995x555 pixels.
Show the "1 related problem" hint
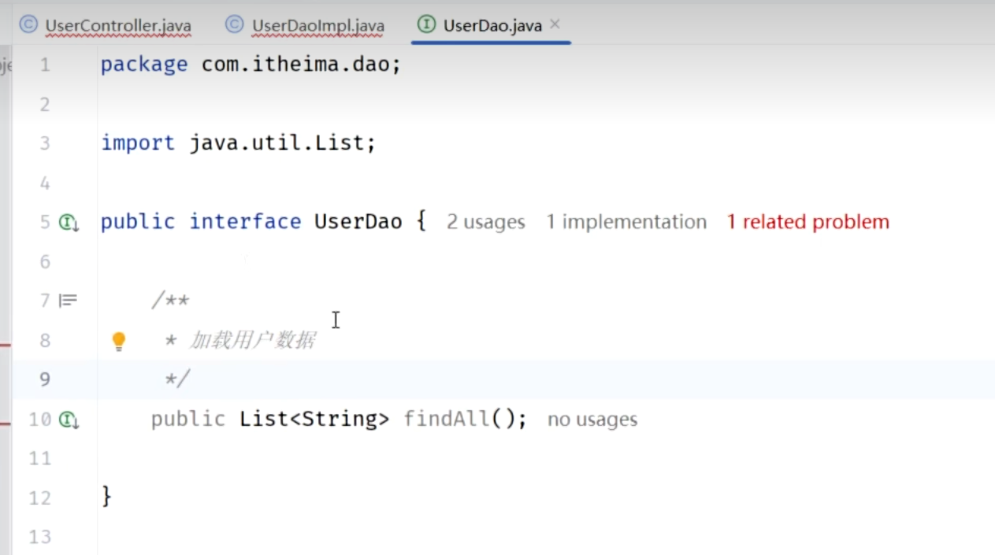(x=808, y=223)
